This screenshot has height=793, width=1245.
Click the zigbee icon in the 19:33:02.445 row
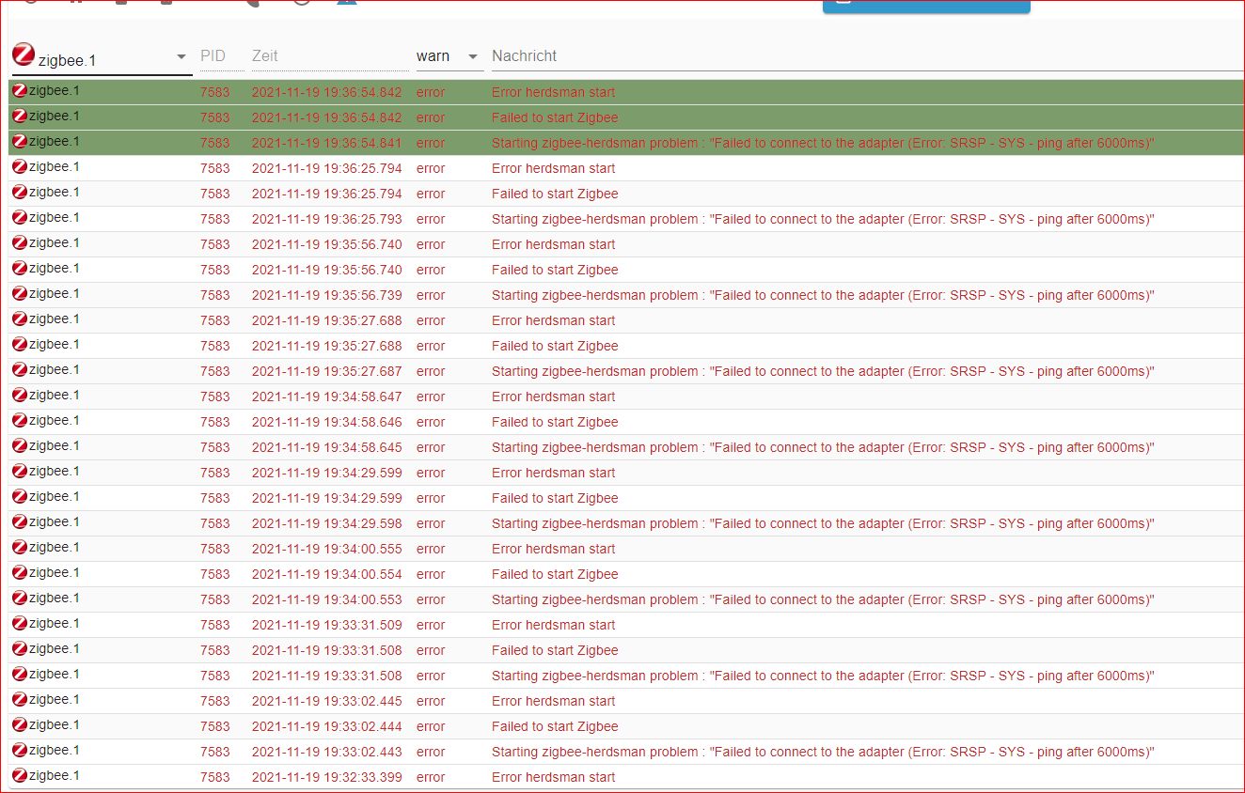coord(20,699)
